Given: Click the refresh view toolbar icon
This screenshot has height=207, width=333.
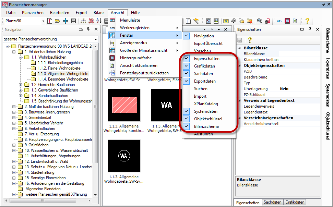Looking at the screenshot, I should [x=295, y=21].
